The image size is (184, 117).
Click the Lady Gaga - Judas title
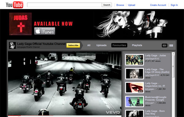(x=155, y=55)
